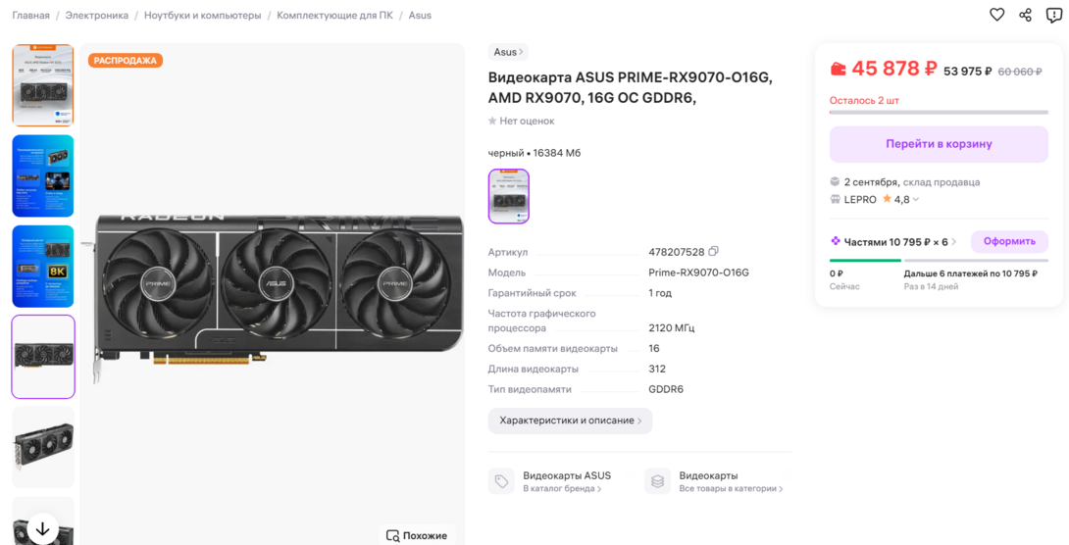The height and width of the screenshot is (545, 1069).
Task: Click the report feedback speech-bubble icon
Action: [x=1053, y=15]
